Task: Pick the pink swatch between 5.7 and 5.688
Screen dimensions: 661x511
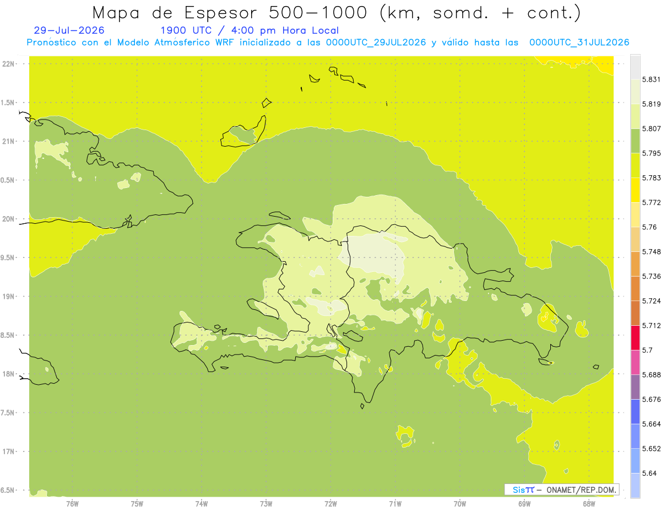Action: point(635,362)
